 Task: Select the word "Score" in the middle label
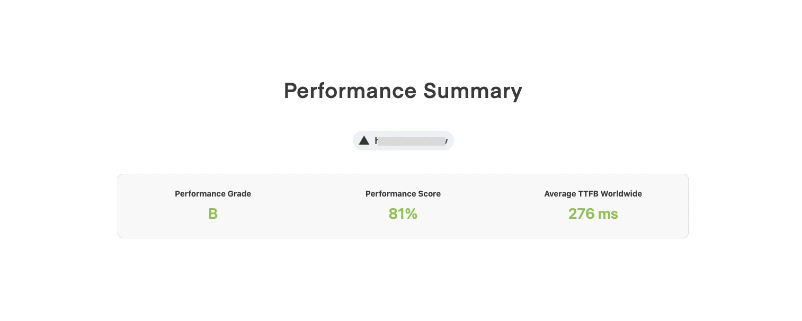pos(430,194)
